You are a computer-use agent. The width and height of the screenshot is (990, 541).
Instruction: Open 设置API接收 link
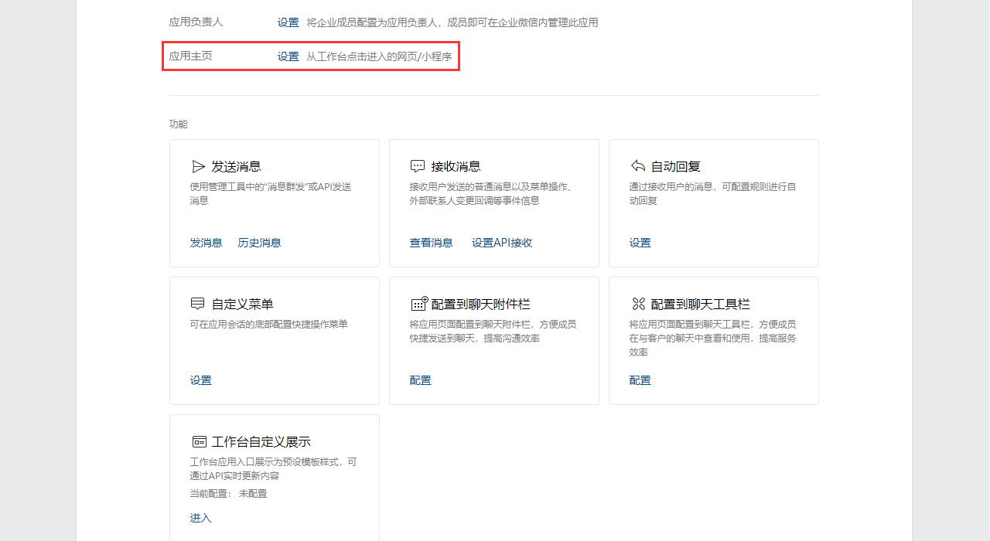[502, 243]
